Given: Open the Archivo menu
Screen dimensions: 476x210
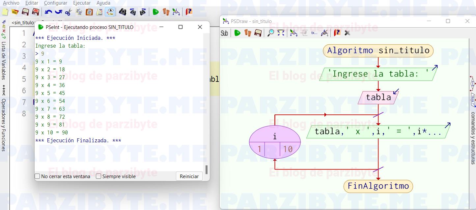Looking at the screenshot, I should 11,3.
